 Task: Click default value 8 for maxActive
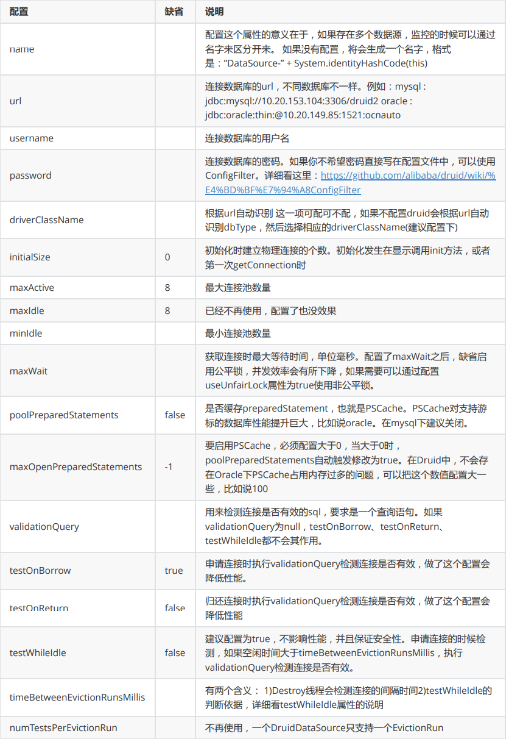click(x=167, y=287)
